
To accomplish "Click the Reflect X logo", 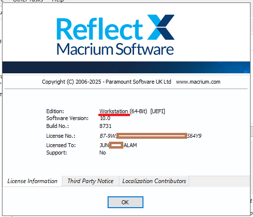I will point(115,28).
